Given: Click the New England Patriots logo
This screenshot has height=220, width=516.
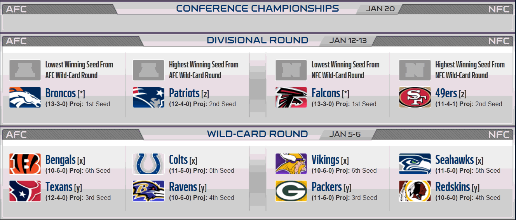Looking at the screenshot, I should tap(148, 97).
